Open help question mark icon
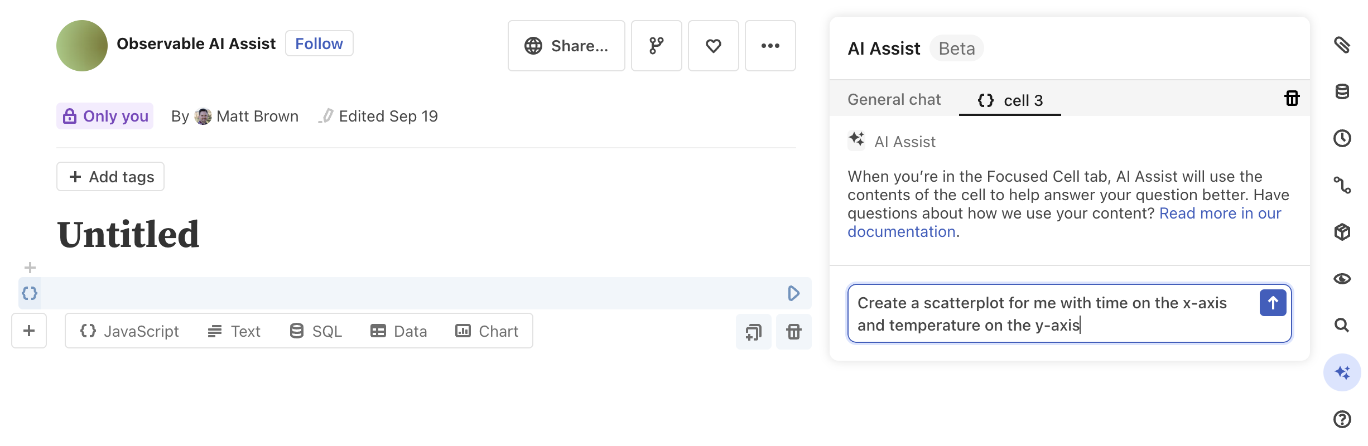 tap(1342, 419)
